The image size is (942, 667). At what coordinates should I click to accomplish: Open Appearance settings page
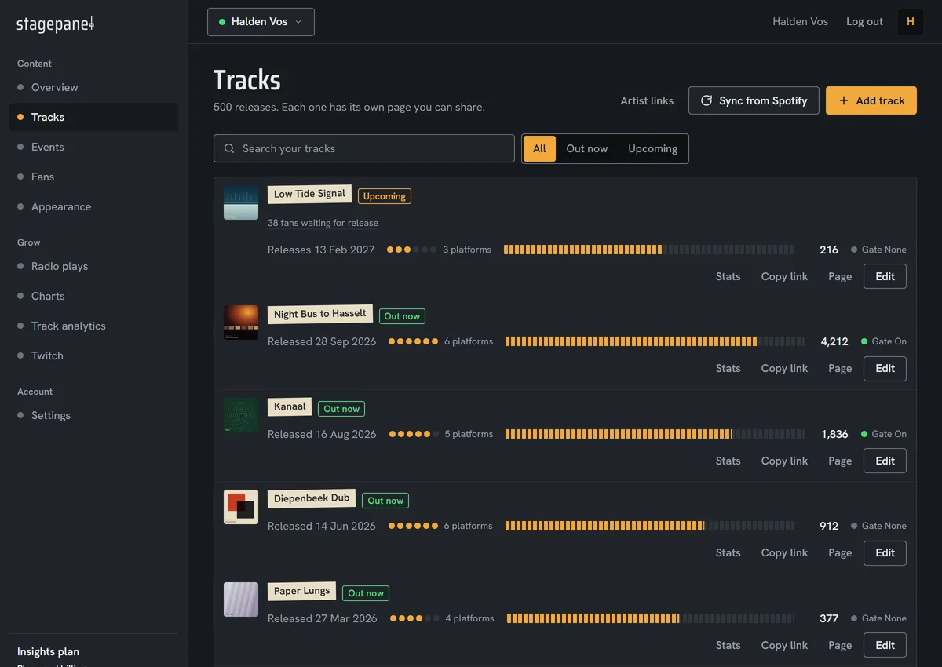93,206
